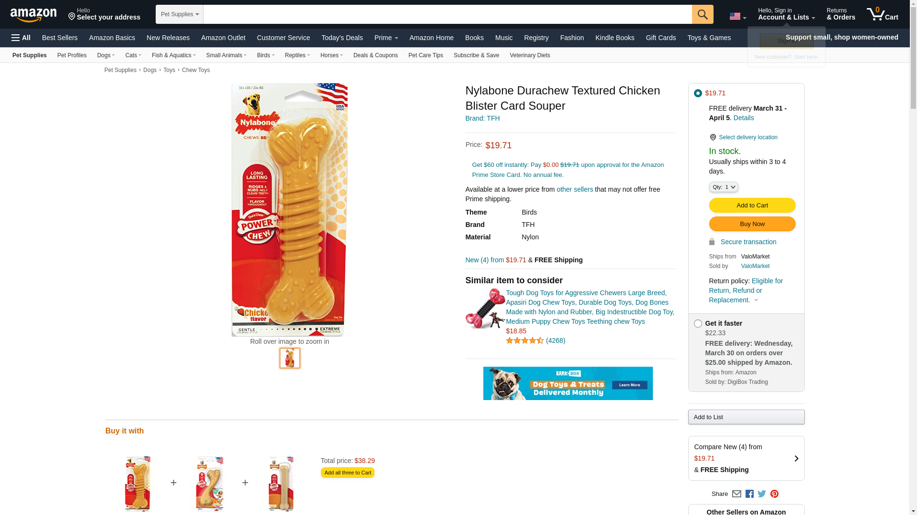Share via email envelope icon

coord(737,494)
